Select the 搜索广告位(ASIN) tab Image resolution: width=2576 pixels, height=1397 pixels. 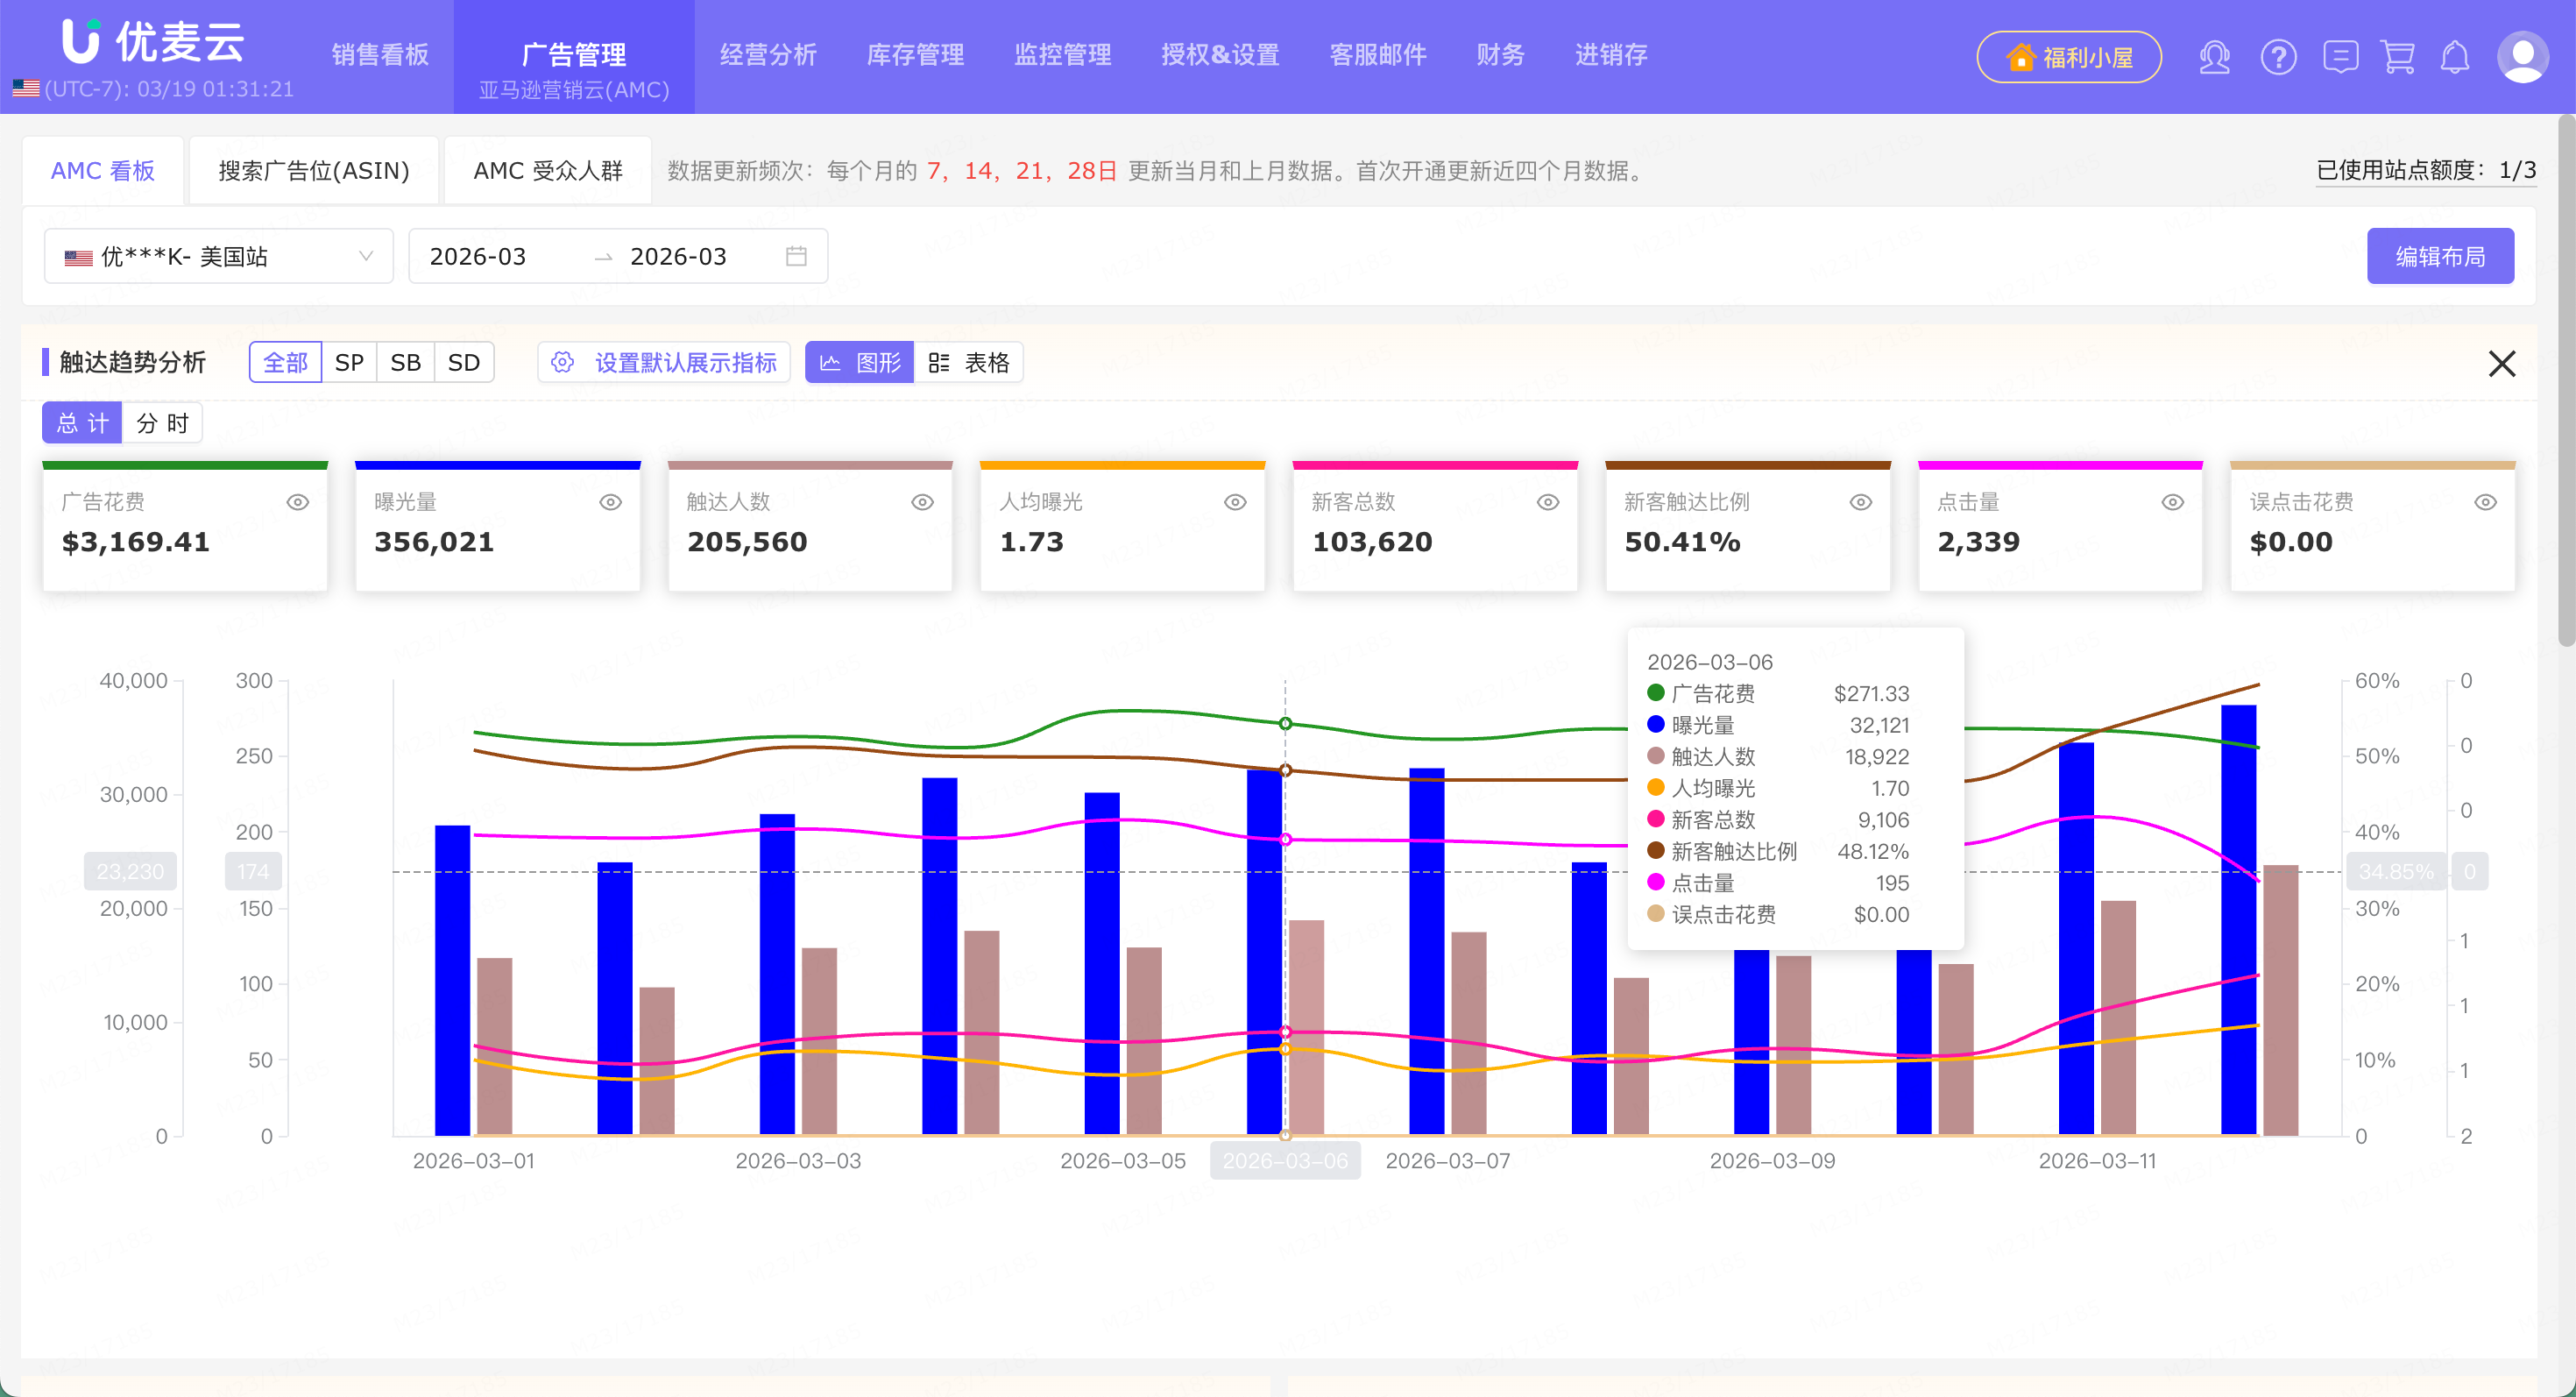point(314,171)
